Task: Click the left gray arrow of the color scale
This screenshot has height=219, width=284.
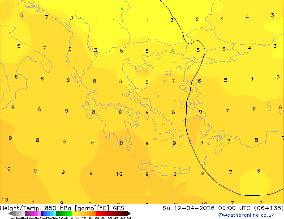Action: pos(10,214)
